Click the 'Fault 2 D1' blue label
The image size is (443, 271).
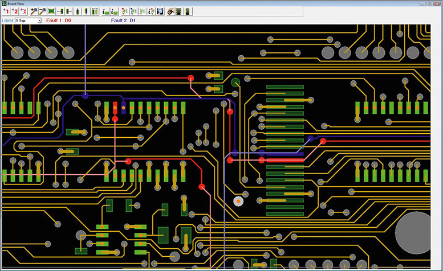(123, 20)
